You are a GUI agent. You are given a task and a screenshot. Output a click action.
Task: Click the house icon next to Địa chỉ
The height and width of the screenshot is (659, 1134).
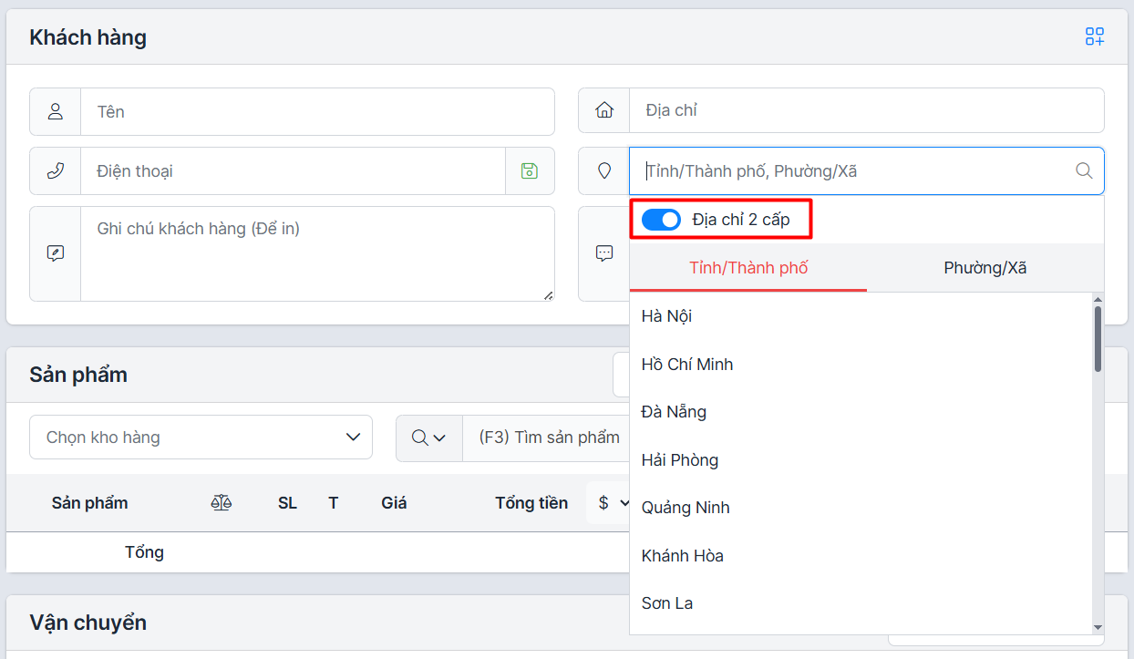point(603,110)
